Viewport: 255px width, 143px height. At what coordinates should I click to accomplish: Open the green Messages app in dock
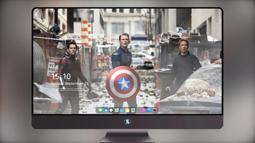[100, 110]
